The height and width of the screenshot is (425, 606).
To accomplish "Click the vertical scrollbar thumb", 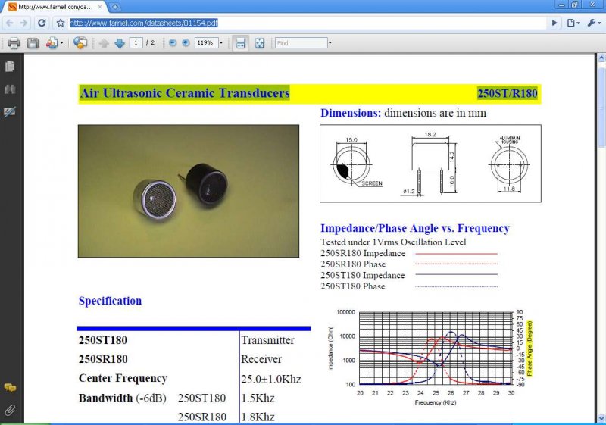I will tap(601, 107).
